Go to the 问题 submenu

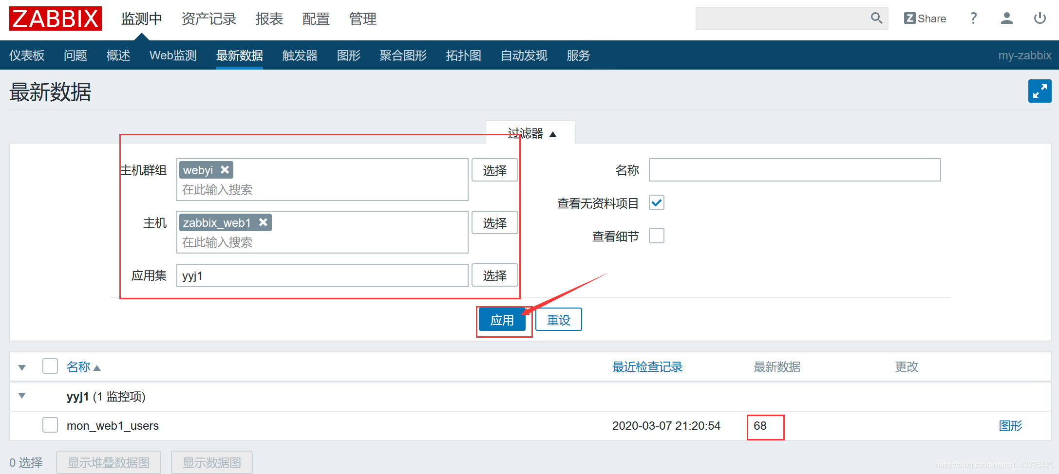pos(76,55)
